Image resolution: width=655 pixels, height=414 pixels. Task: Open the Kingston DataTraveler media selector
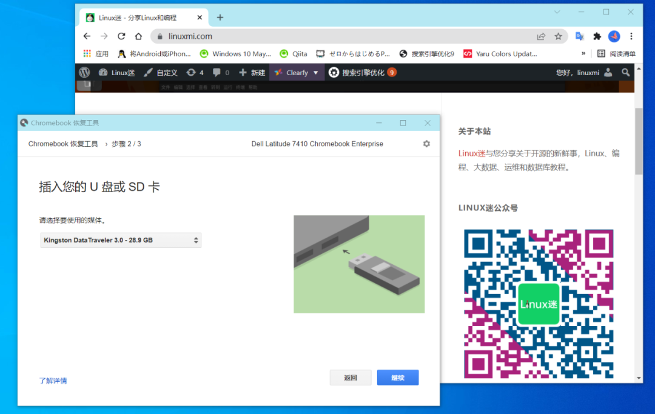pyautogui.click(x=120, y=240)
